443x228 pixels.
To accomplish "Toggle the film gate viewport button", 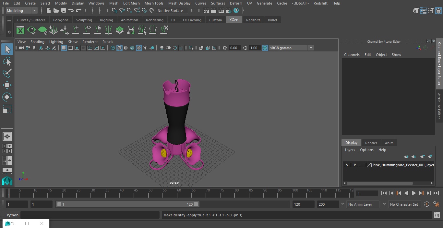I will pyautogui.click(x=70, y=48).
